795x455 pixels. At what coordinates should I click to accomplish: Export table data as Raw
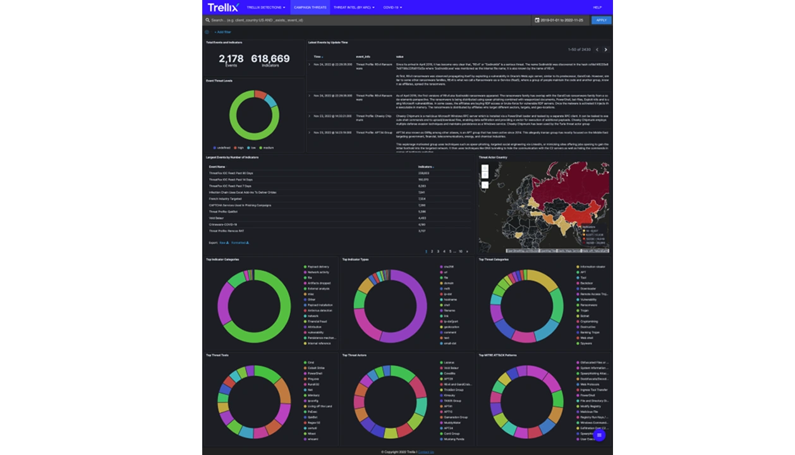click(224, 242)
